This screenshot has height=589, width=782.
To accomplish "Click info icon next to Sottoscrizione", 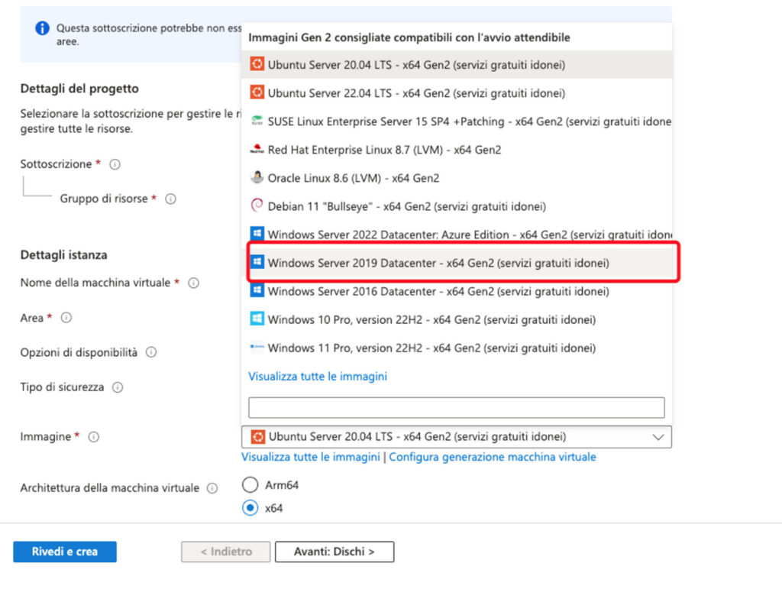I will pos(115,164).
